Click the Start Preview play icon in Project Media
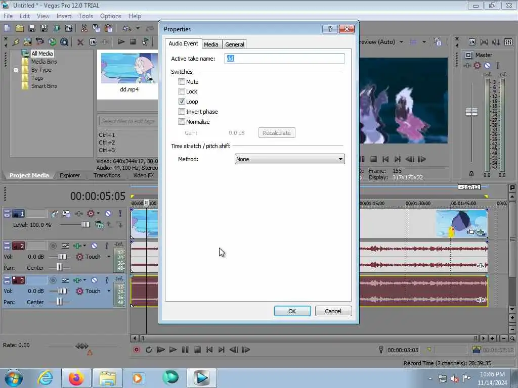The image size is (518, 388). pyautogui.click(x=121, y=41)
